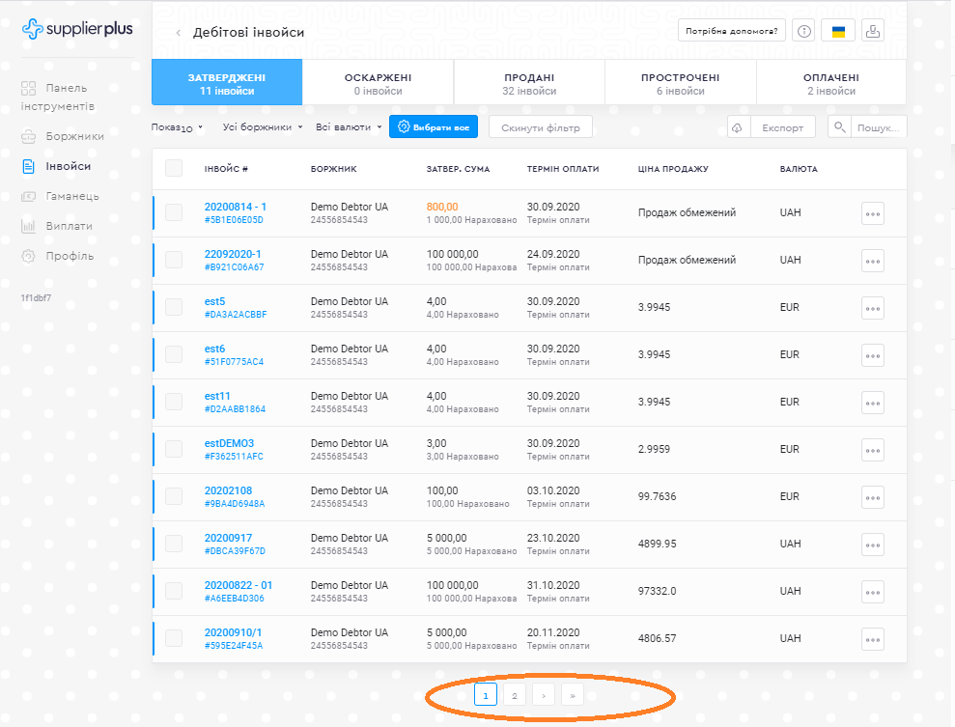This screenshot has height=727, width=955.
Task: Click the Скинути фільтр button
Action: (540, 127)
